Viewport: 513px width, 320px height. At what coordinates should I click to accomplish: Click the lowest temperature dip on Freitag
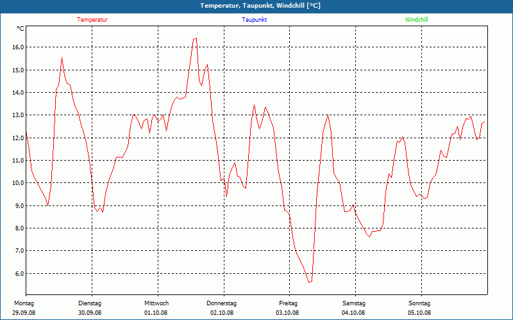[x=309, y=282]
